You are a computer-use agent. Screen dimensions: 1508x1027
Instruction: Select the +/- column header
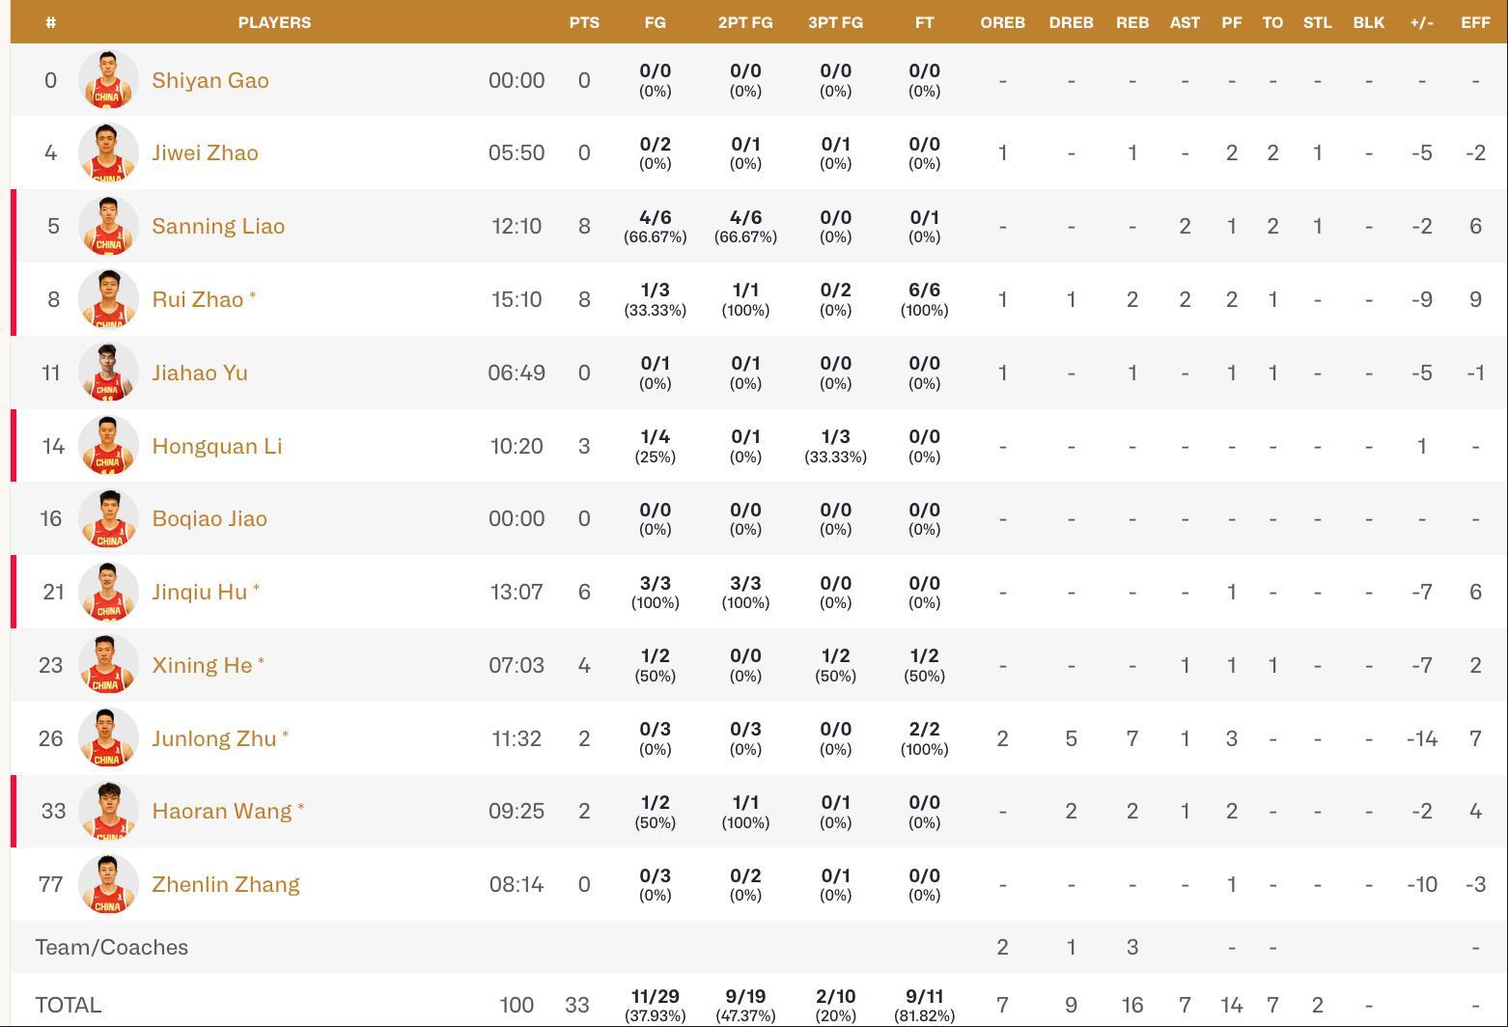tap(1421, 22)
